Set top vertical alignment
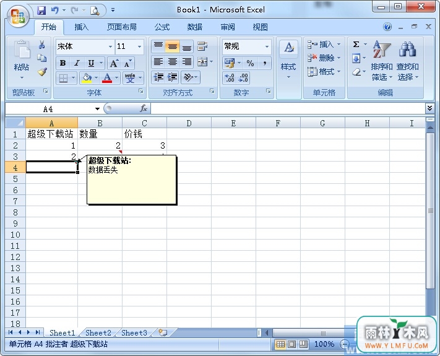The image size is (440, 356). tap(158, 46)
